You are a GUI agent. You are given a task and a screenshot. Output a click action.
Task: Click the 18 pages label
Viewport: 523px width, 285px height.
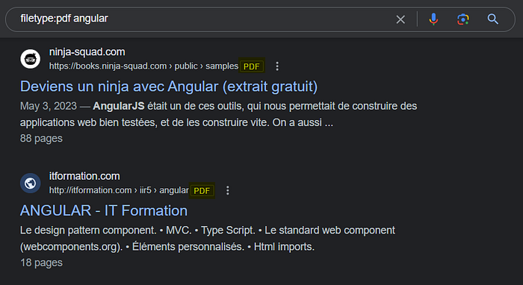(41, 263)
